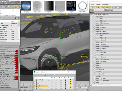Viewport: 122px width, 91px height.
Task: Click Freeze/Unfreeze All Layers icon
Action: (x=54, y=75)
